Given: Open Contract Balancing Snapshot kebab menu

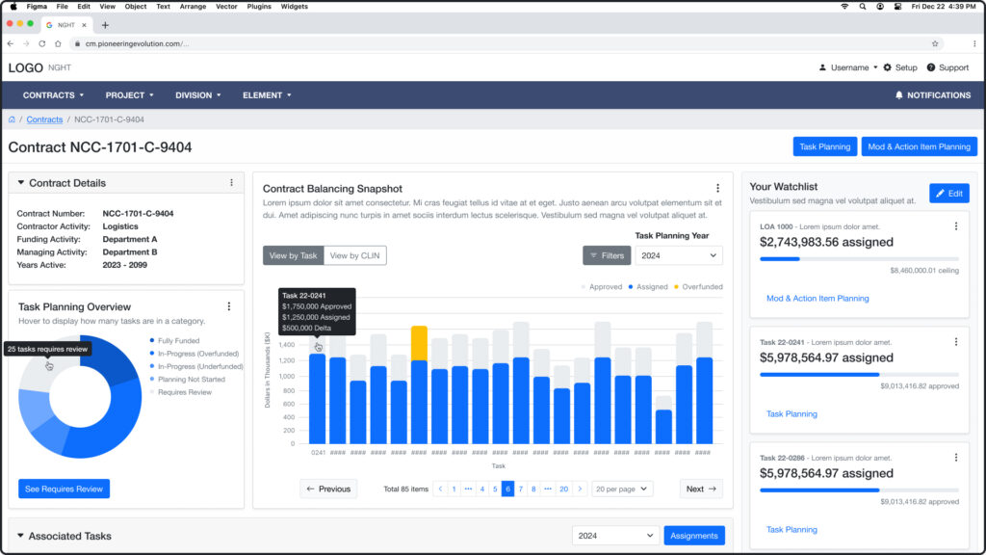Looking at the screenshot, I should pos(717,189).
